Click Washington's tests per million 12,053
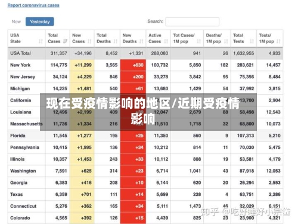The width and height of the screenshot is (298, 224). point(274,171)
